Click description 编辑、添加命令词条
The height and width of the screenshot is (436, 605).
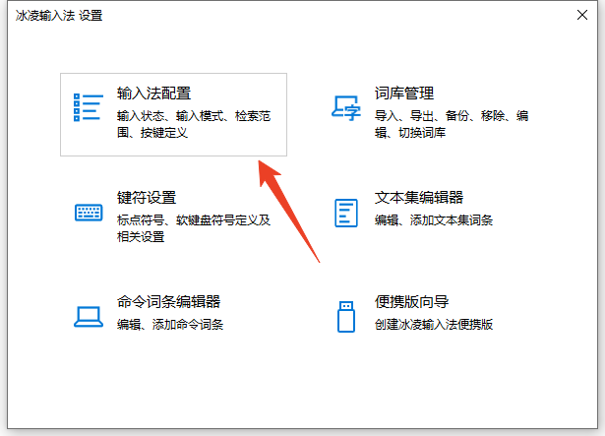click(170, 325)
